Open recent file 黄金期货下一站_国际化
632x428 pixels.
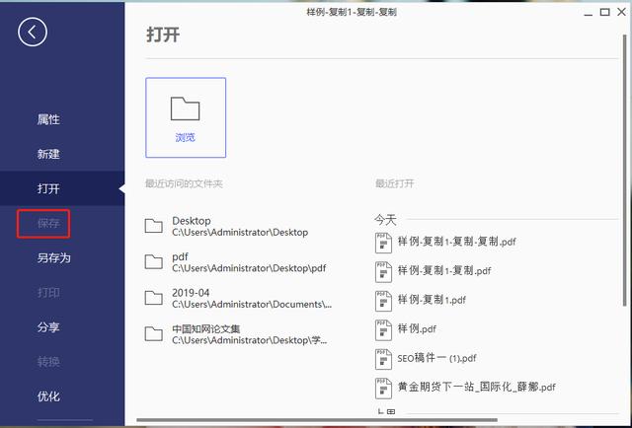point(476,387)
